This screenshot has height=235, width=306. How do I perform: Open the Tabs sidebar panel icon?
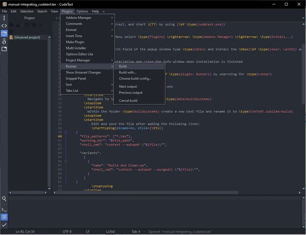pyautogui.click(x=4, y=49)
